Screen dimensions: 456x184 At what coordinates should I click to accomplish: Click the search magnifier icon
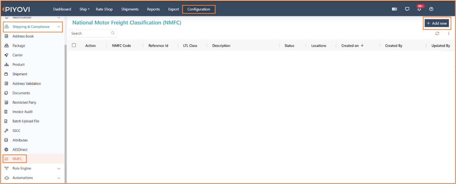[113, 33]
